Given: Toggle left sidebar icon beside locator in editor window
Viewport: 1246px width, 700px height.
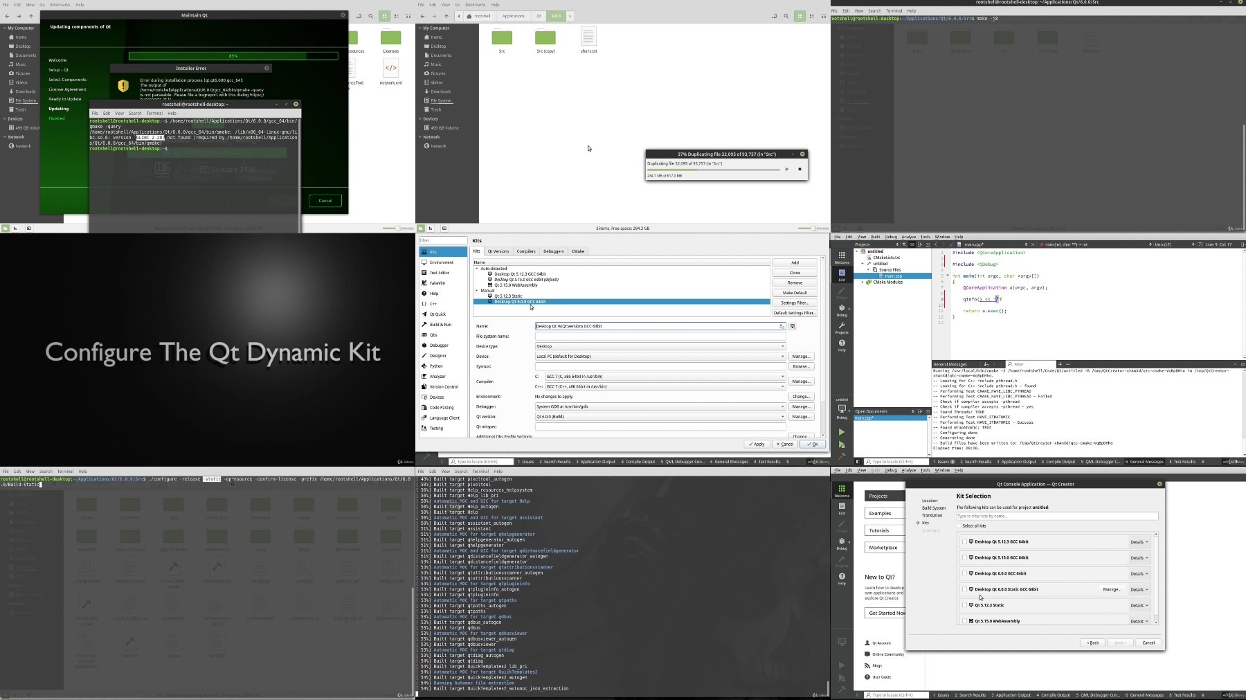Looking at the screenshot, I should point(858,462).
